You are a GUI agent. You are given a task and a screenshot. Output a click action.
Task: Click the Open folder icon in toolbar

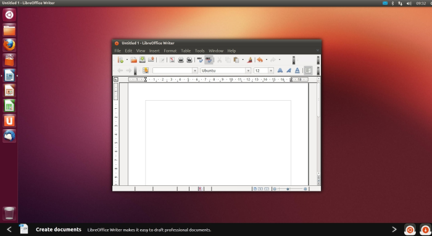(x=134, y=59)
